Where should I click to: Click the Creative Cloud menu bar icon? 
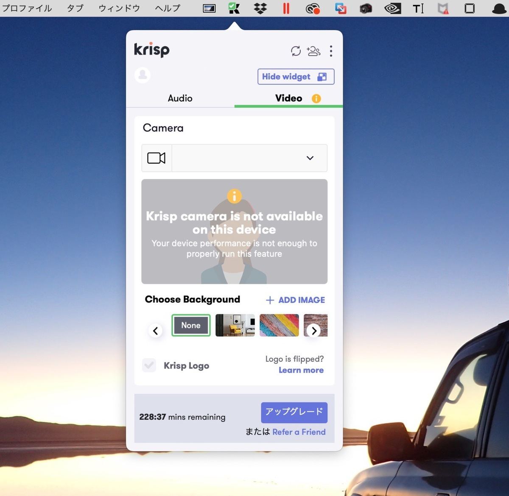[x=313, y=8]
